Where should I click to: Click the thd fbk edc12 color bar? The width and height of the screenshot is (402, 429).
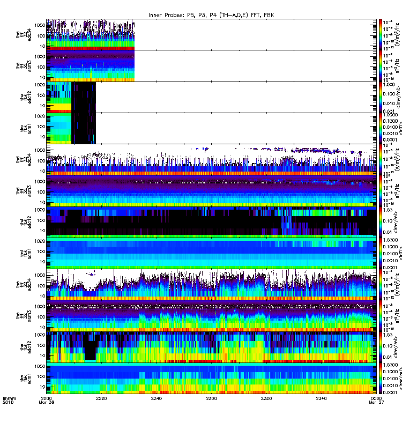click(x=381, y=222)
